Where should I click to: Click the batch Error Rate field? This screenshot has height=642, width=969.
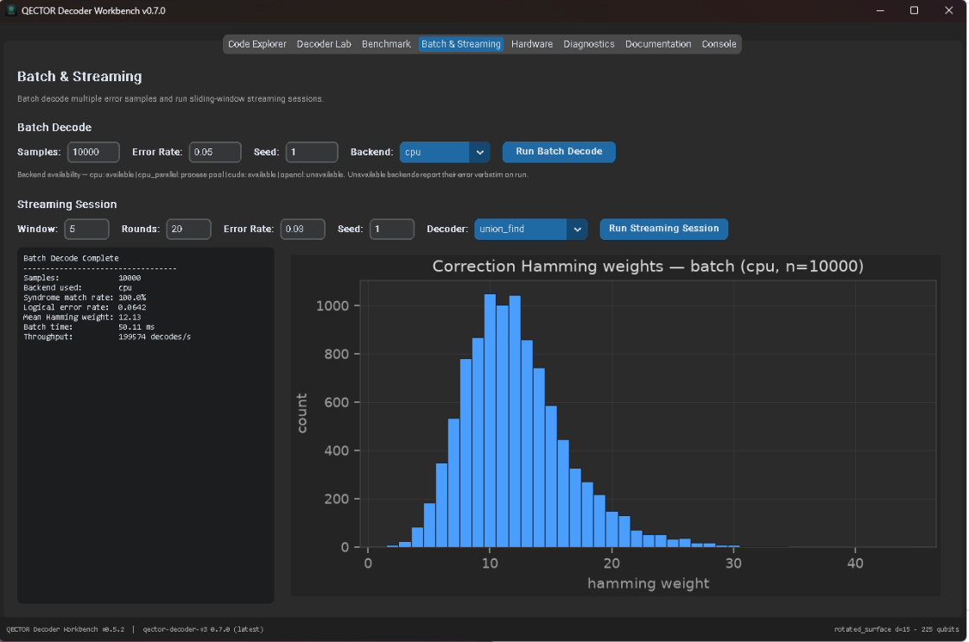(215, 153)
